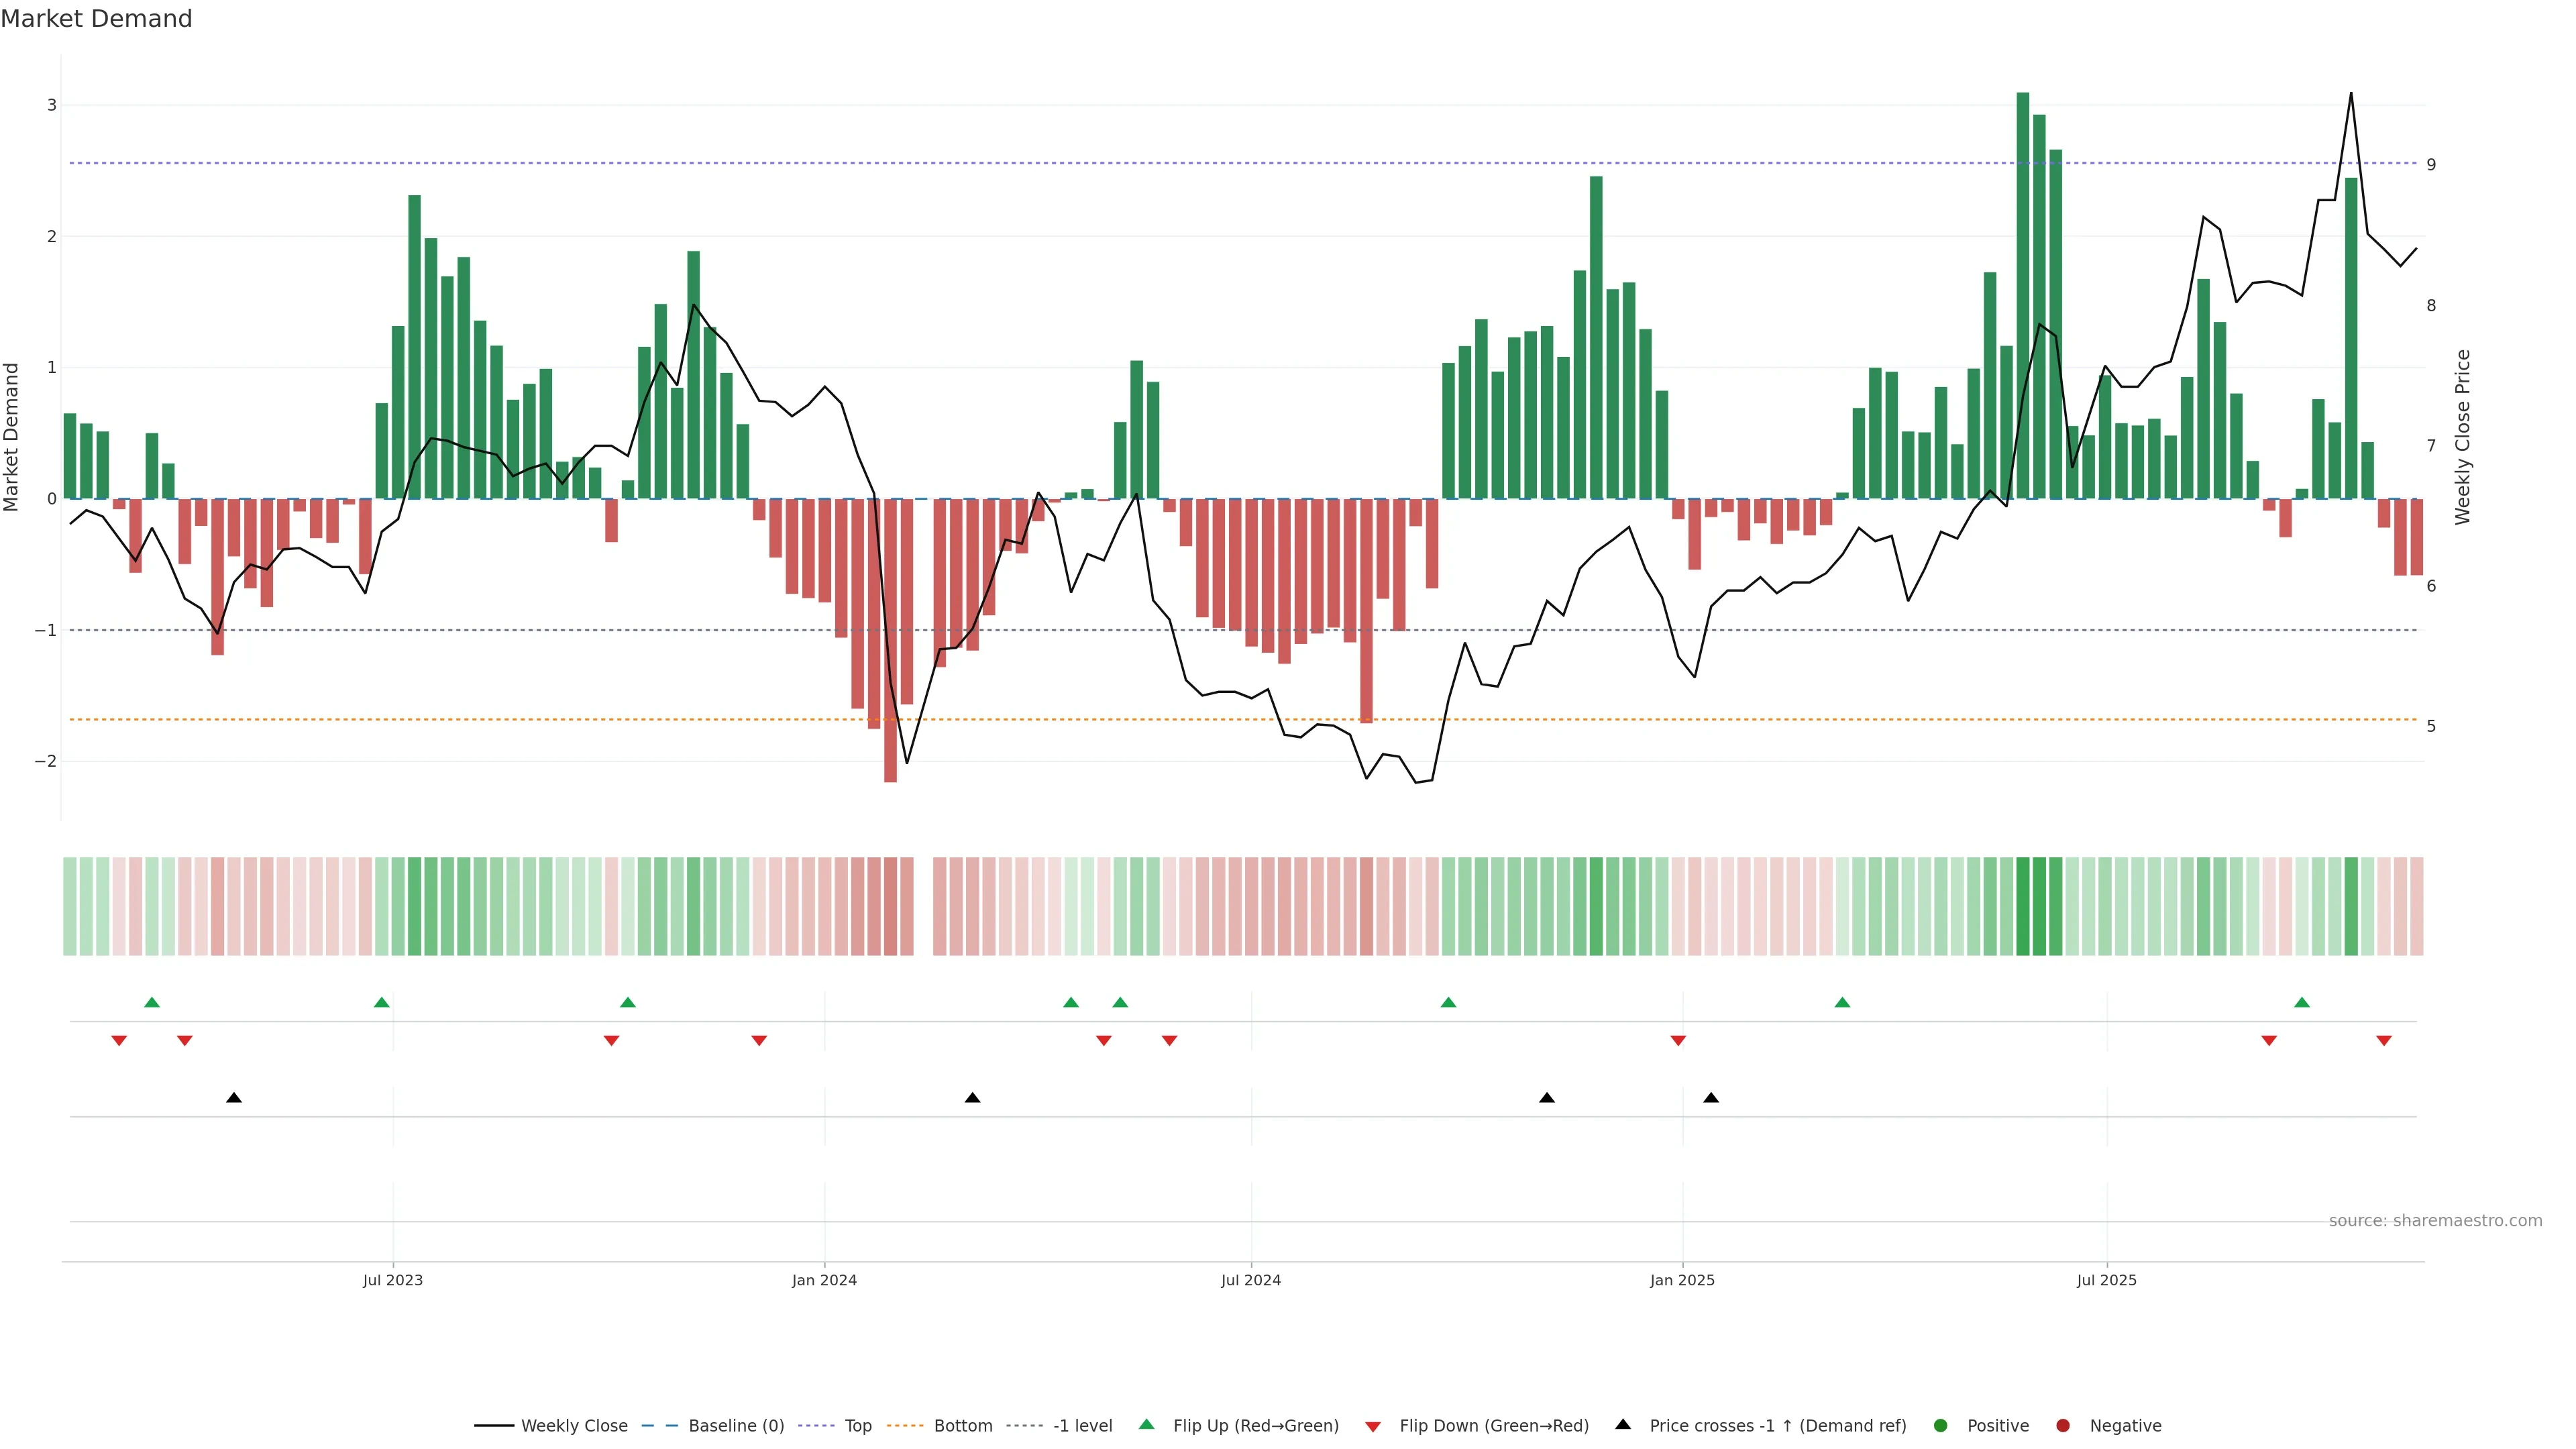Click the leftmost green Flip Up triangle marker
The image size is (2576, 1449).
point(152,1002)
